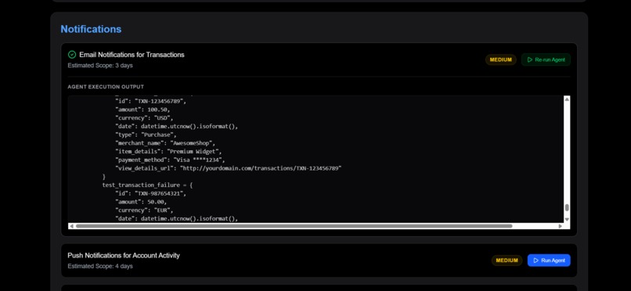This screenshot has width=631, height=291.
Task: Click the horizontal scrollbar thumb in output
Action: coord(294,226)
